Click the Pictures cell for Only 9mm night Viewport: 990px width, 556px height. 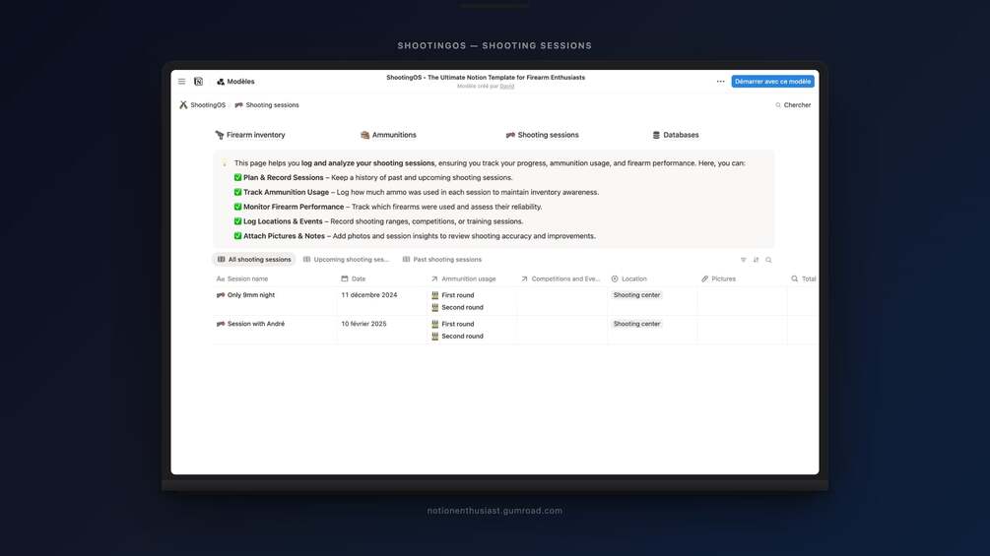click(742, 301)
